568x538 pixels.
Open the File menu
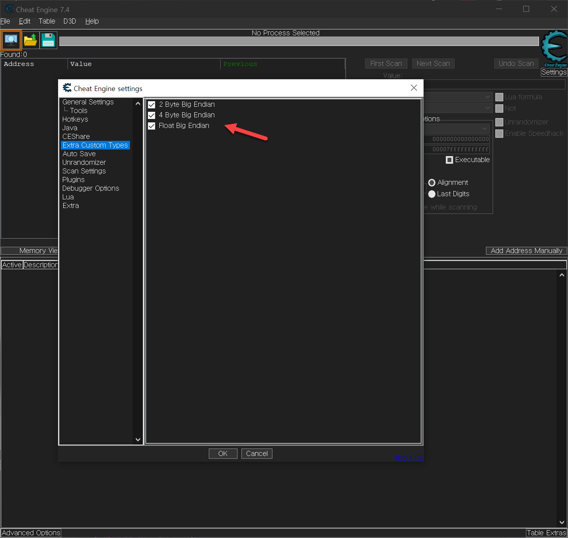pyautogui.click(x=5, y=21)
